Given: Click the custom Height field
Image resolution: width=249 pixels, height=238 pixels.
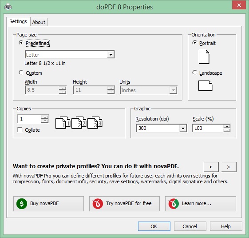Looking at the screenshot, I should tap(90, 90).
